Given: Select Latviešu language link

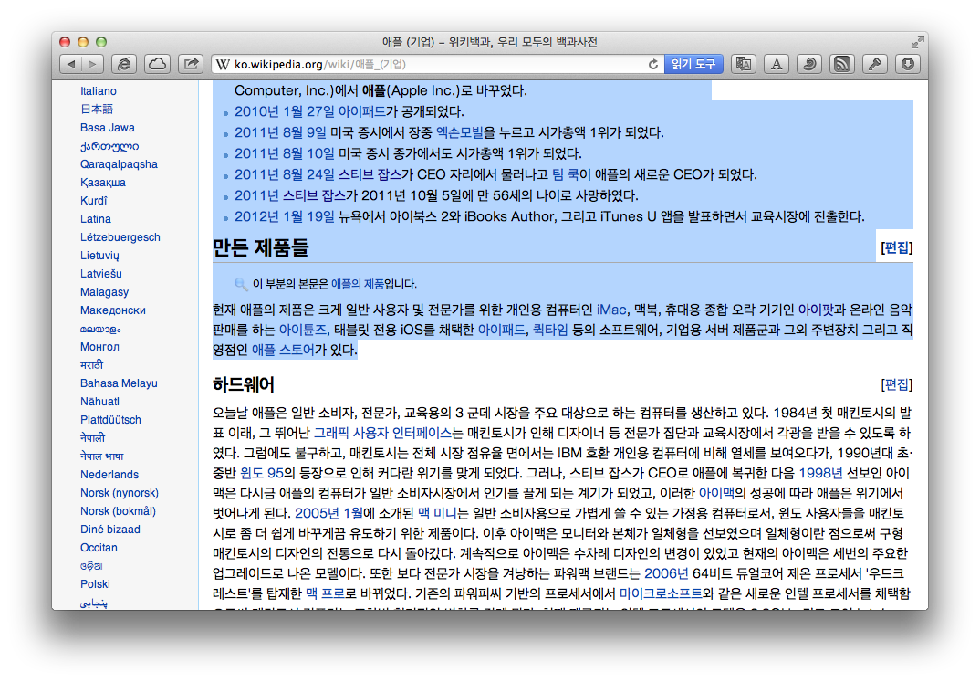Looking at the screenshot, I should tap(101, 274).
